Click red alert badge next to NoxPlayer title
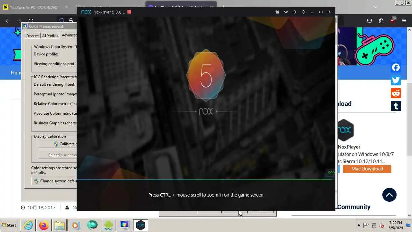The width and height of the screenshot is (412, 232). click(x=129, y=12)
